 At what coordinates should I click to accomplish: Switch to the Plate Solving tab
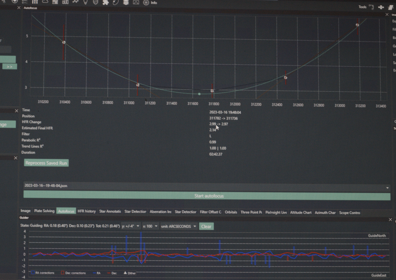pos(44,211)
